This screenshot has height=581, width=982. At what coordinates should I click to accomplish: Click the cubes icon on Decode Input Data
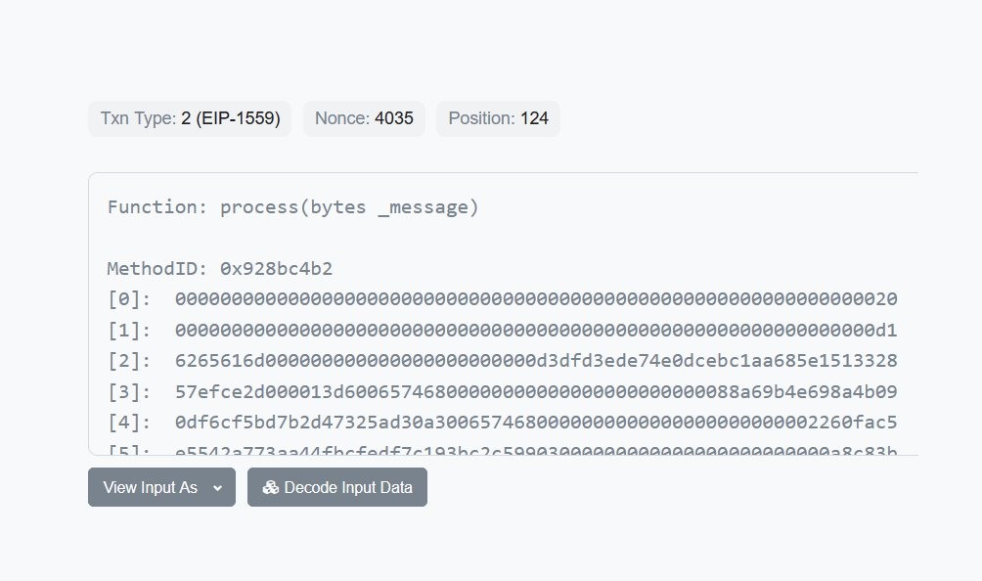point(271,488)
